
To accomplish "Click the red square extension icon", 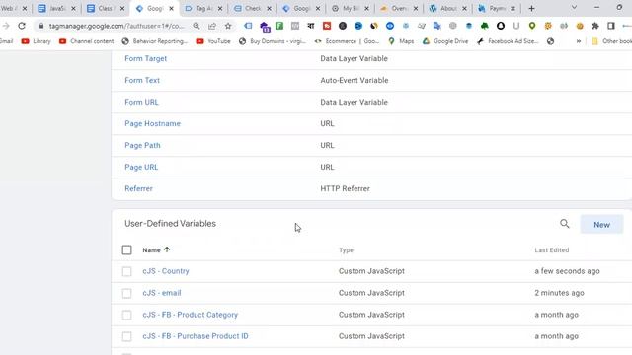I will click(327, 26).
